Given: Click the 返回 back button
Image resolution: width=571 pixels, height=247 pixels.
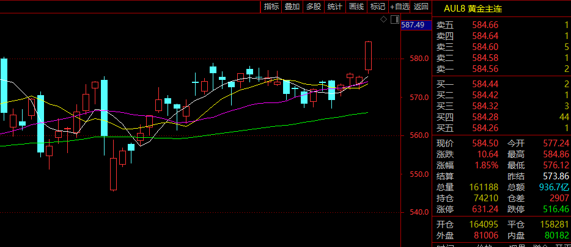Looking at the screenshot, I should (x=421, y=6).
